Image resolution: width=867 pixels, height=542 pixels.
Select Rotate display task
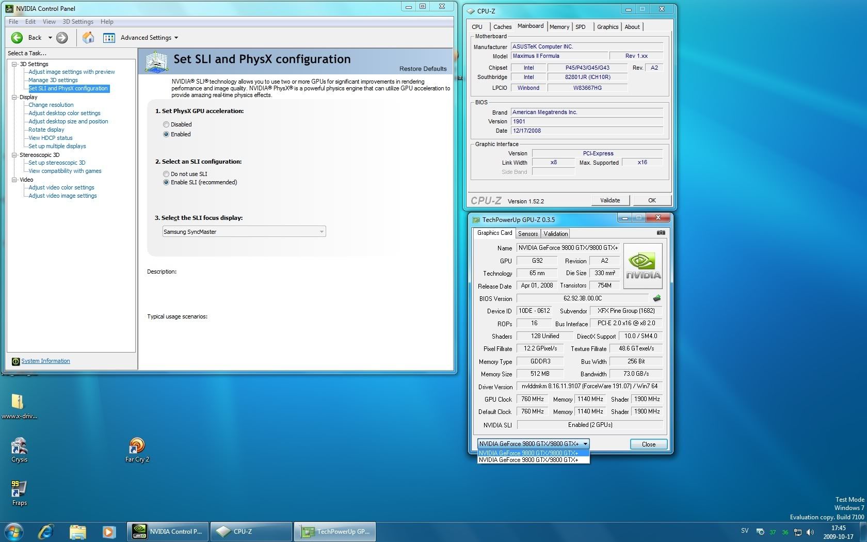coord(46,130)
